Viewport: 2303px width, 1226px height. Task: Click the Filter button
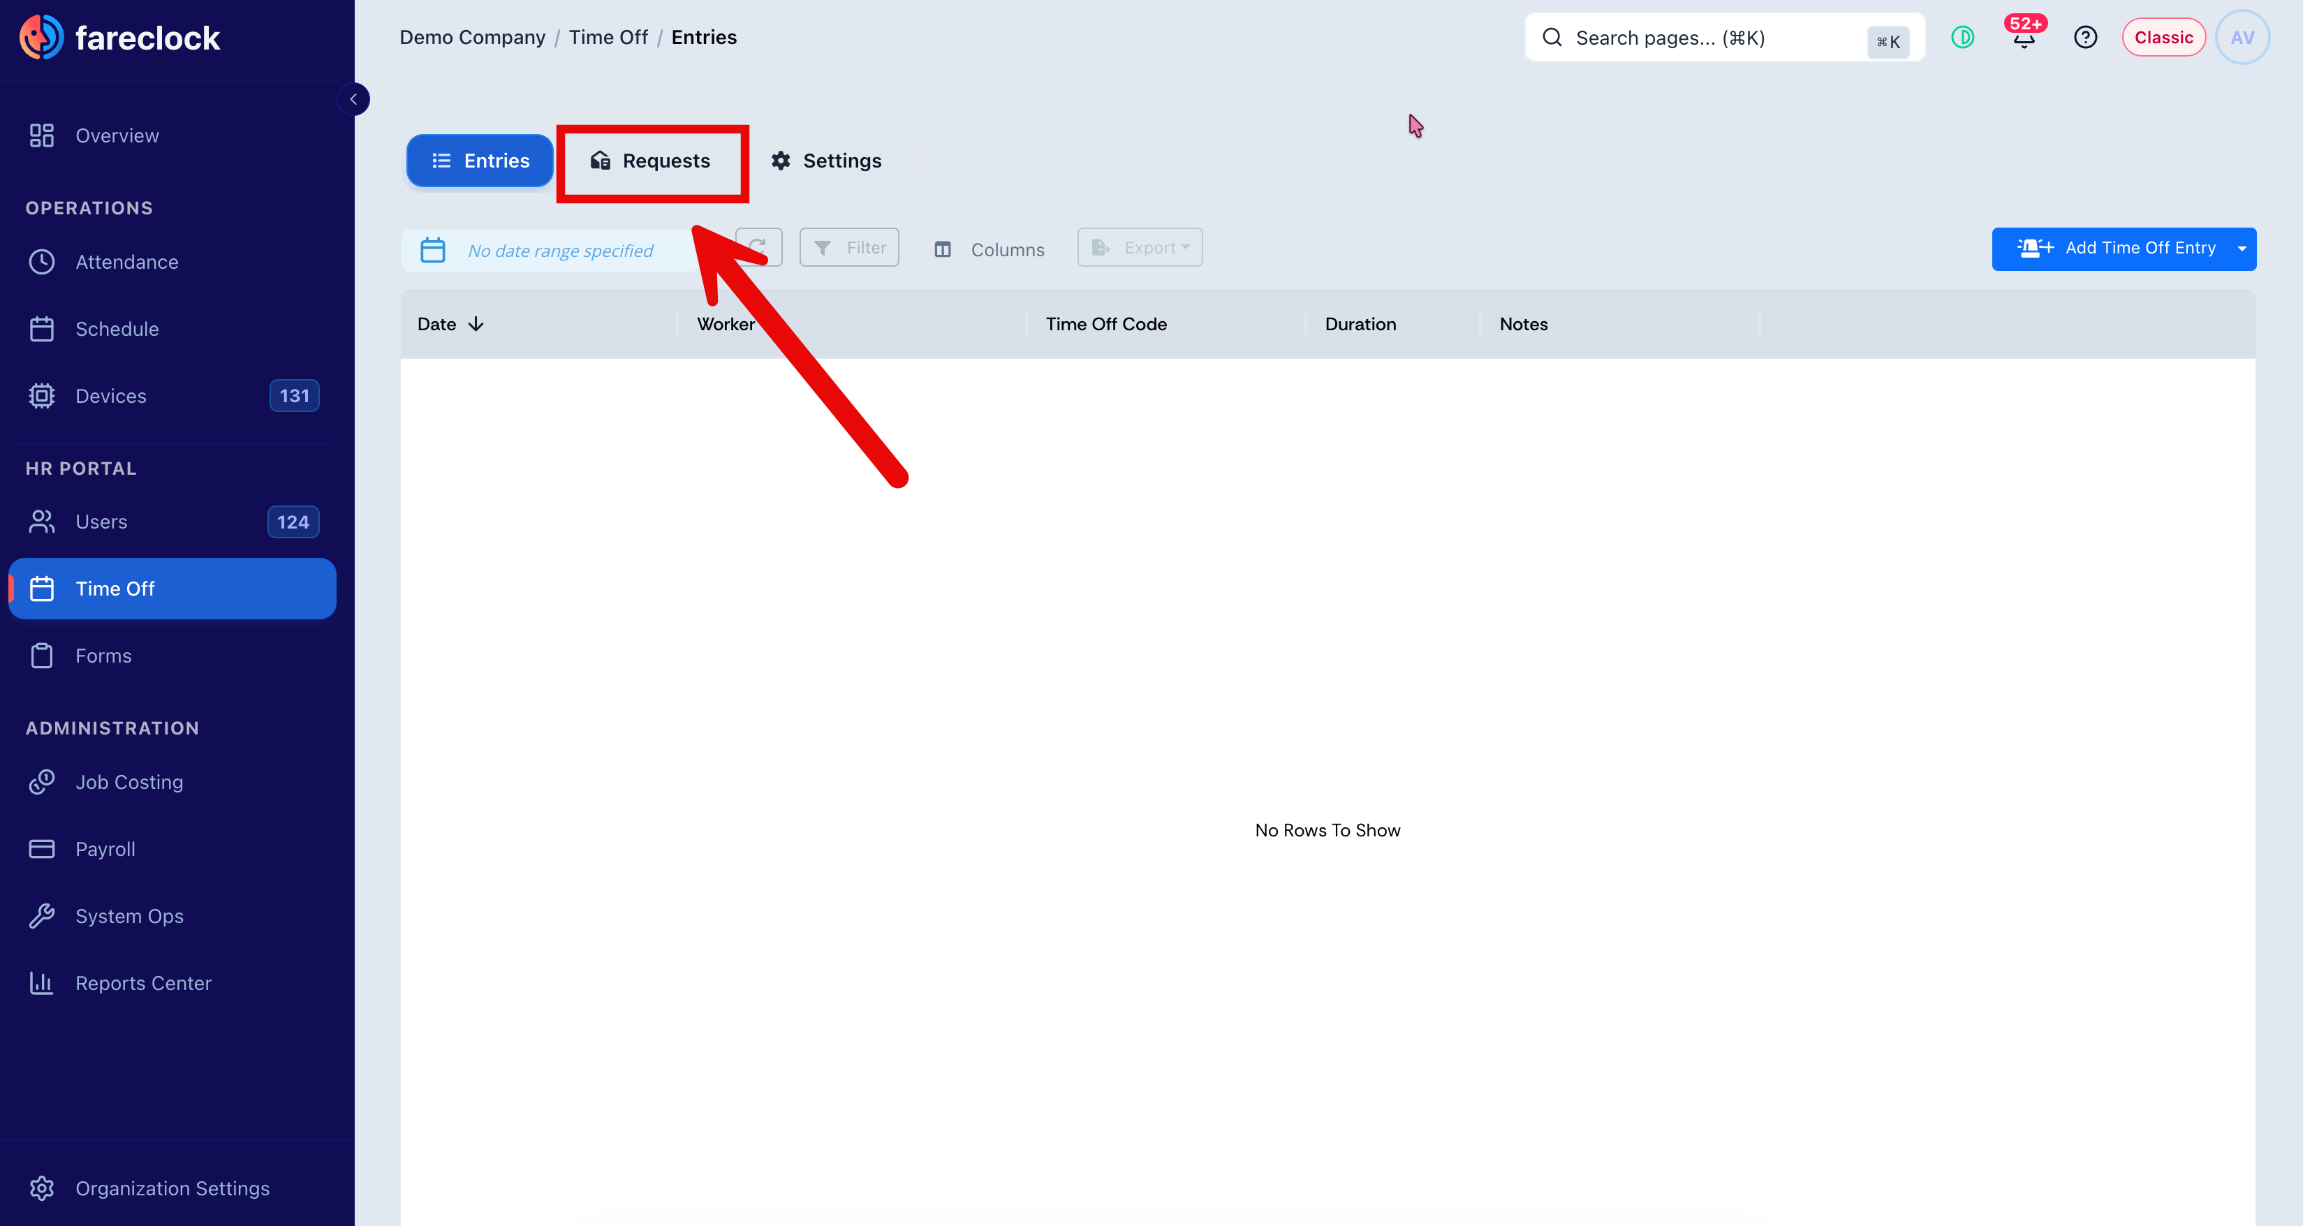pyautogui.click(x=849, y=248)
